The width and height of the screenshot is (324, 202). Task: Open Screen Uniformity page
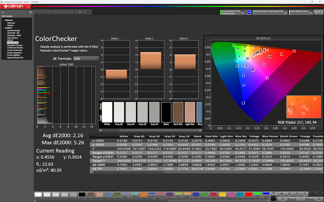click(15, 50)
